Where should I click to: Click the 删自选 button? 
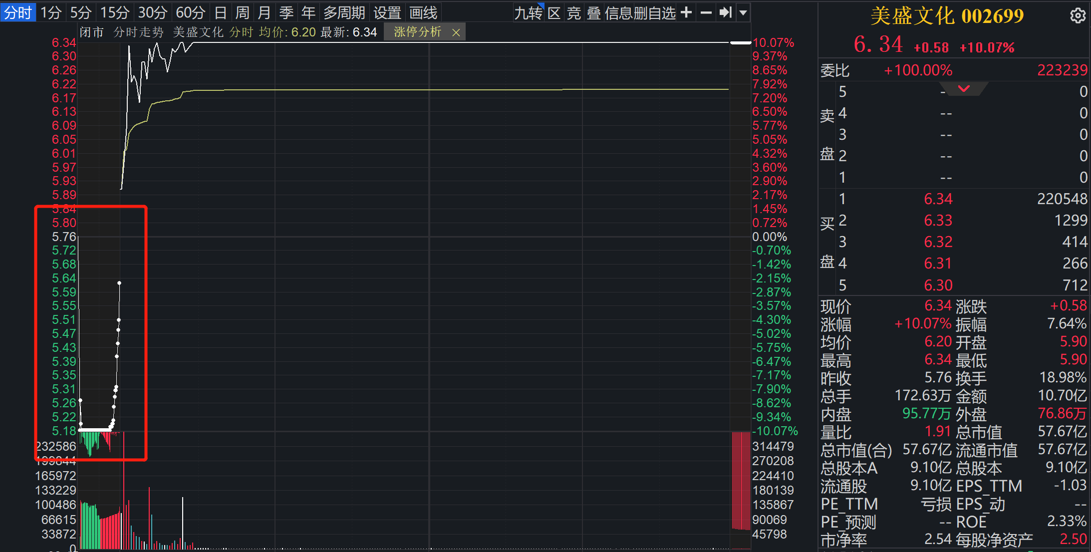[x=654, y=12]
